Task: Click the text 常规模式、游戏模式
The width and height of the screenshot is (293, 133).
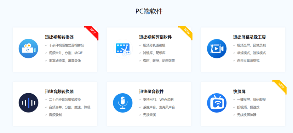Action: tap(251, 53)
